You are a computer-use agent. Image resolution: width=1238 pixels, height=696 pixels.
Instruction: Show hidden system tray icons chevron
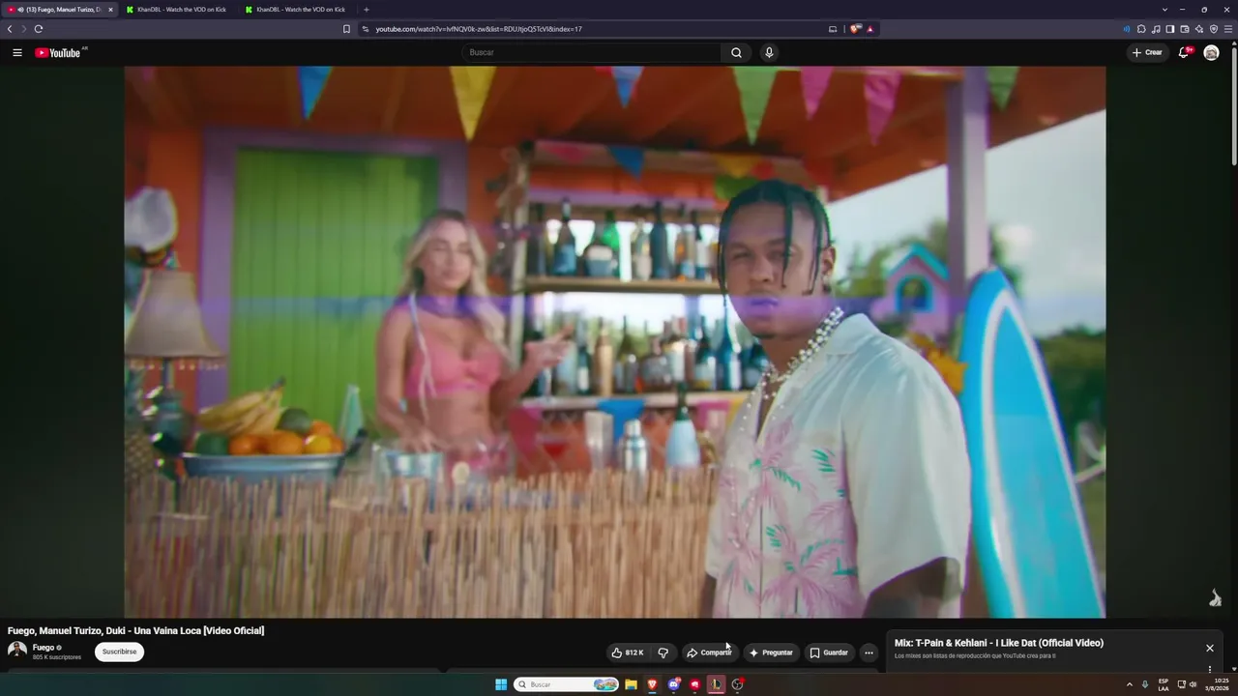click(x=1130, y=684)
